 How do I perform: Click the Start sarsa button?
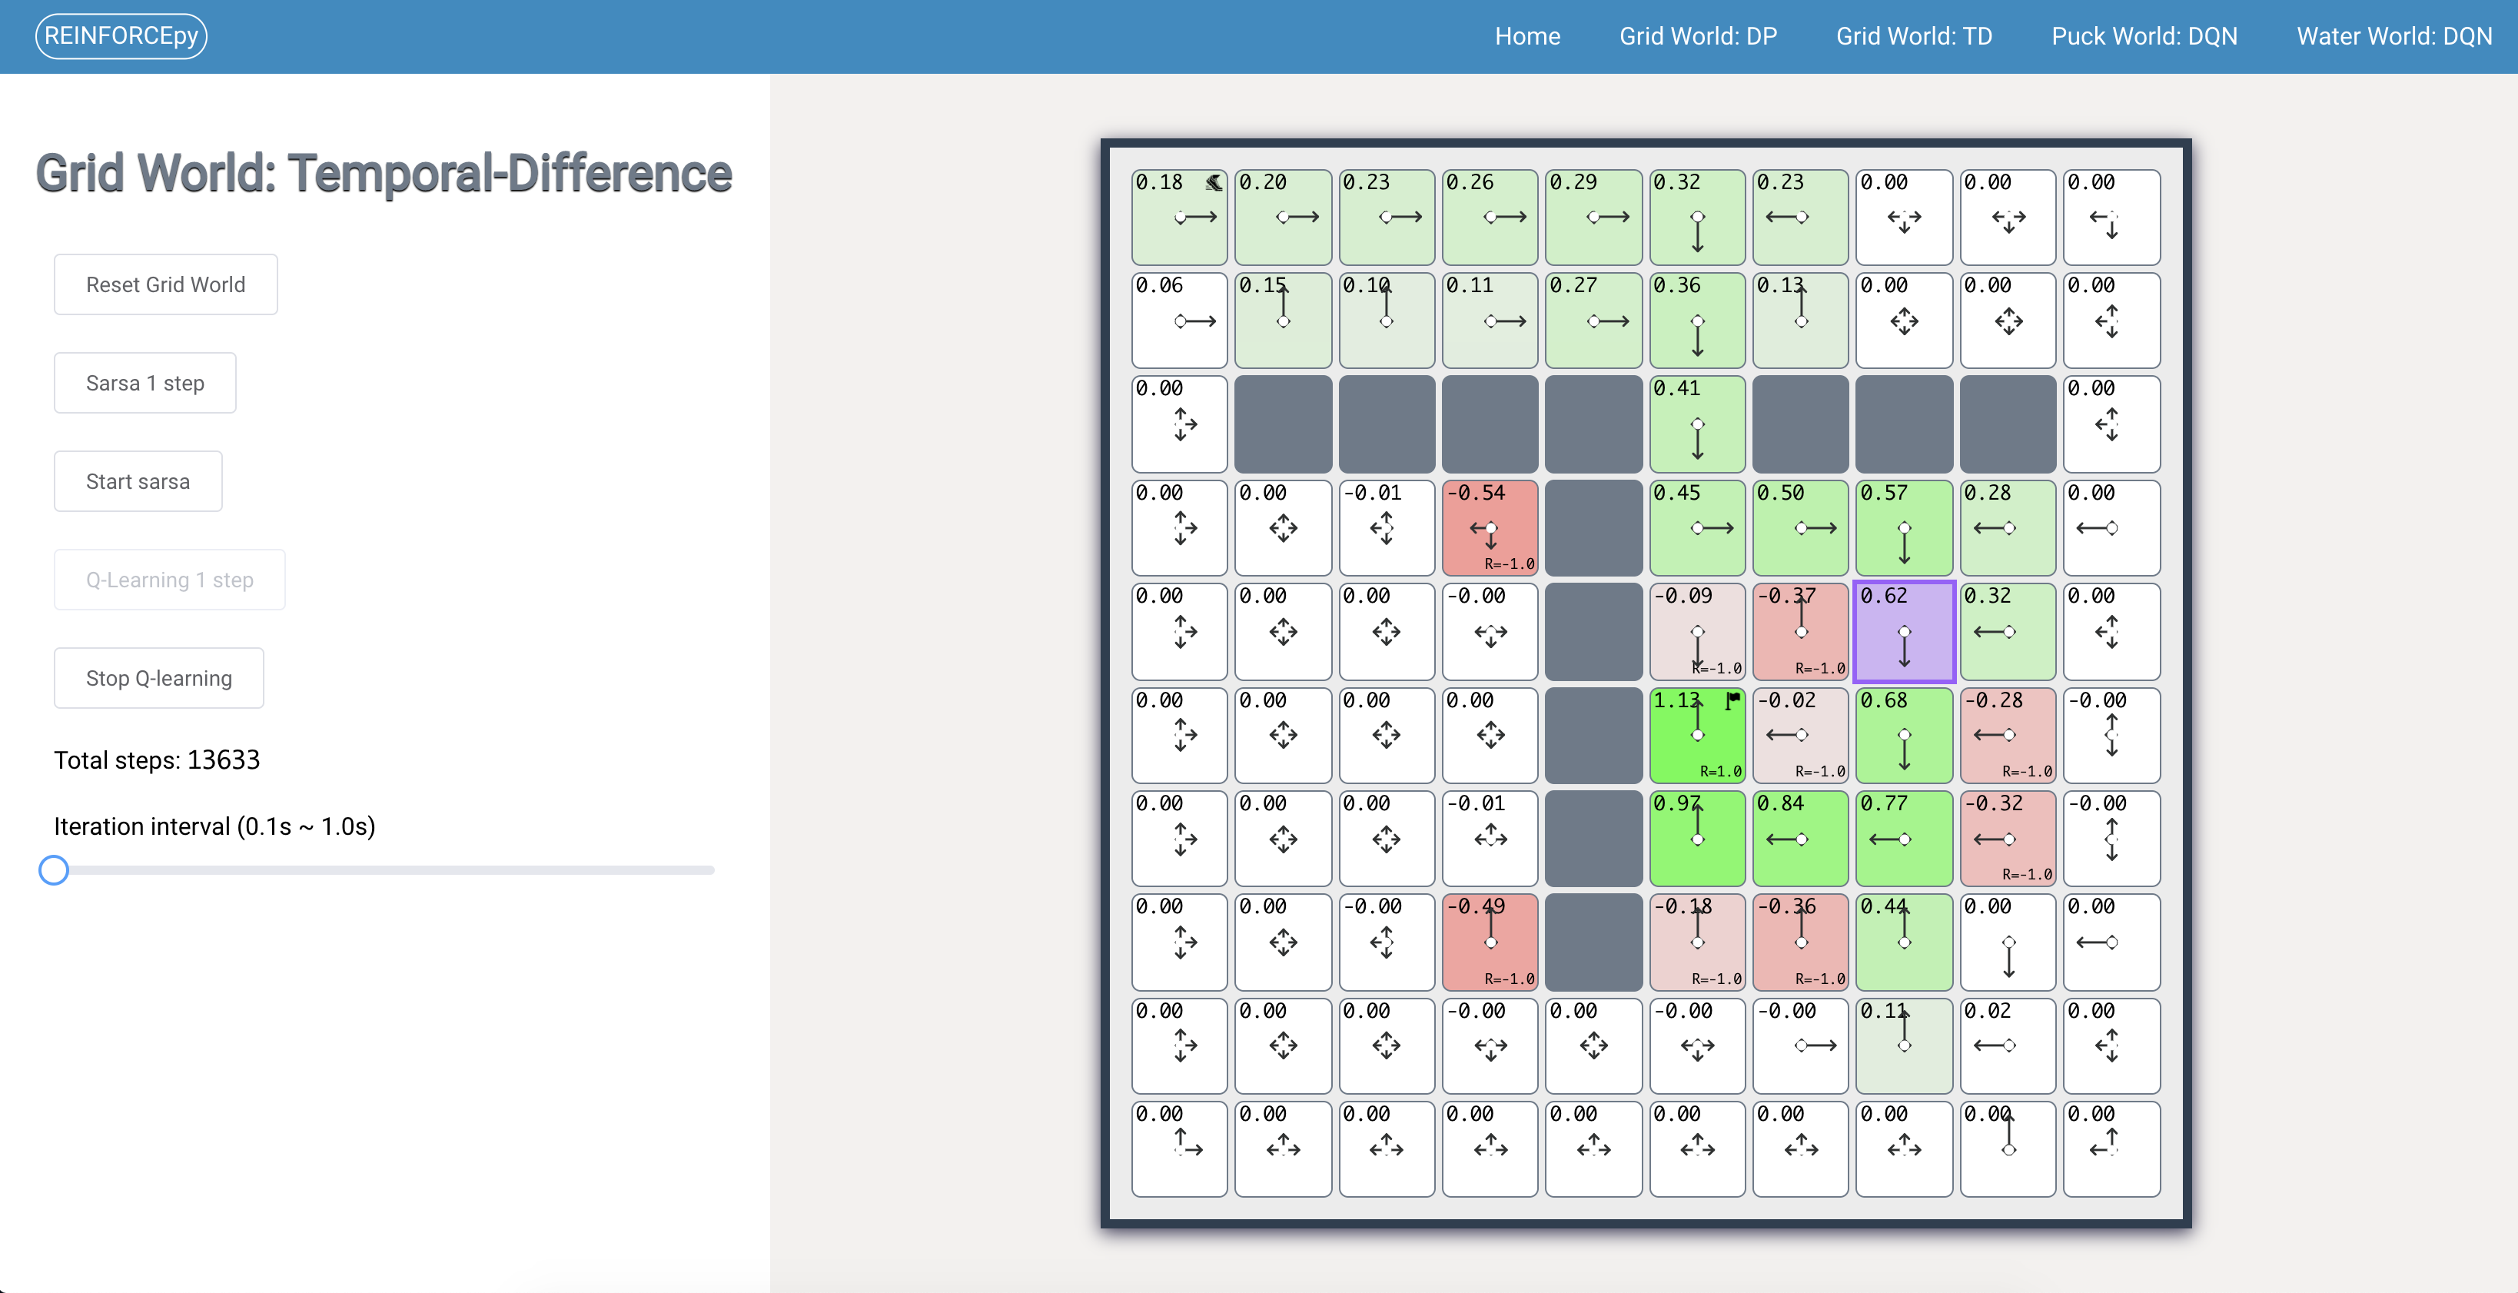pos(138,482)
